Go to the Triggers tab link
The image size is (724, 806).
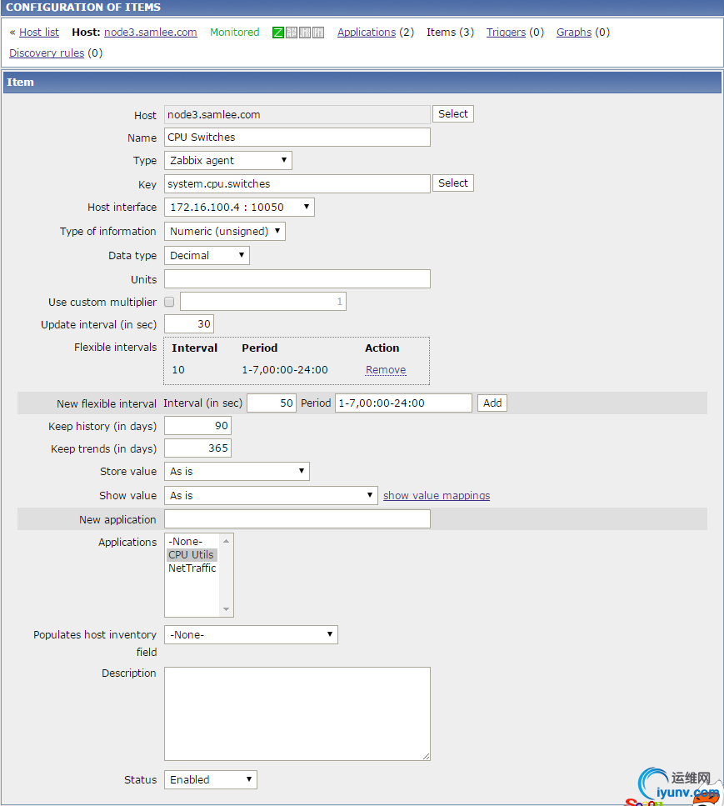point(506,33)
